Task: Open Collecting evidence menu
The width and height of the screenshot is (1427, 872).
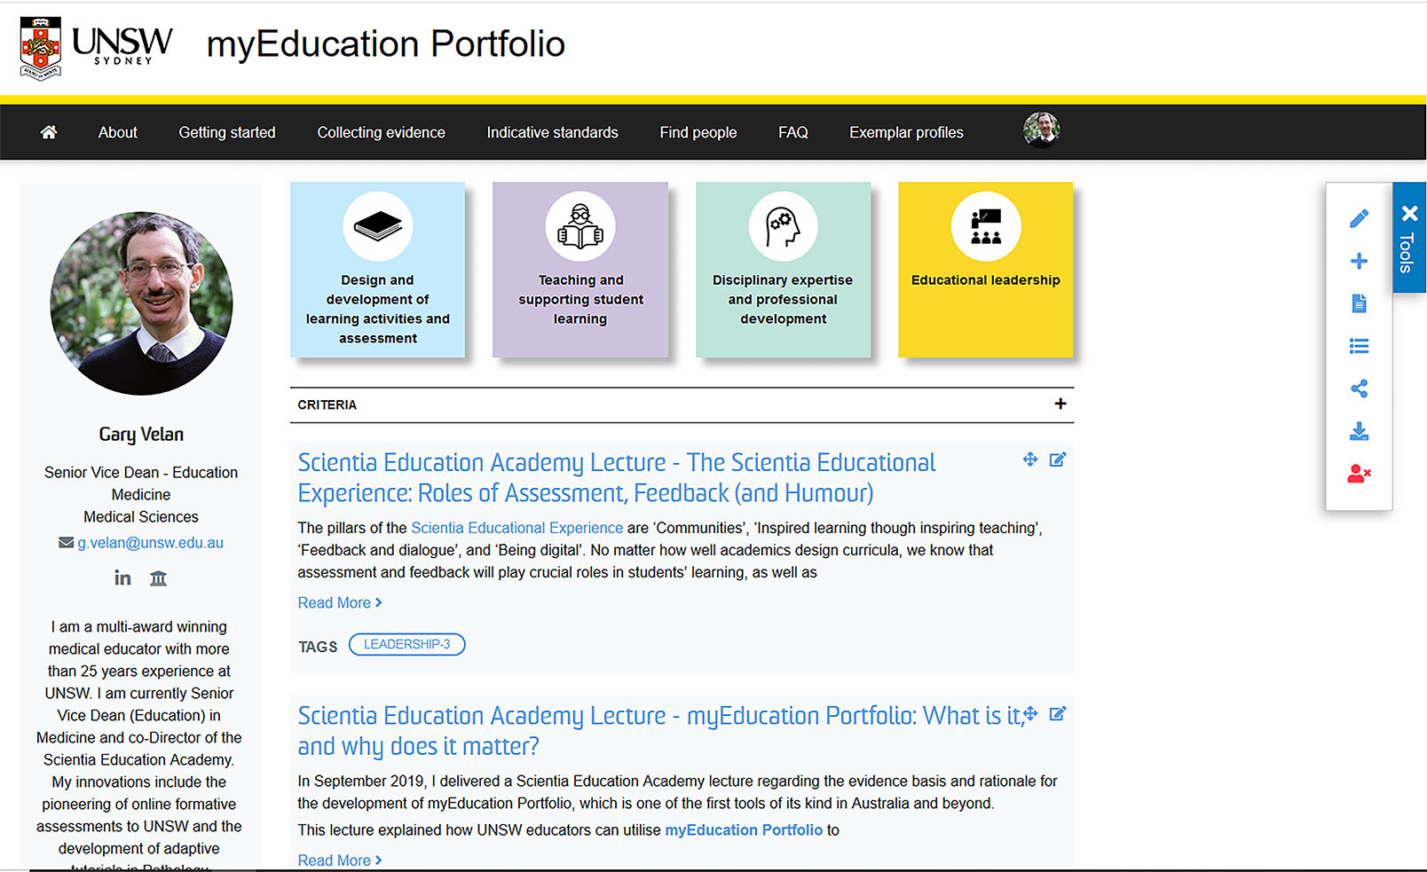Action: pos(381,132)
